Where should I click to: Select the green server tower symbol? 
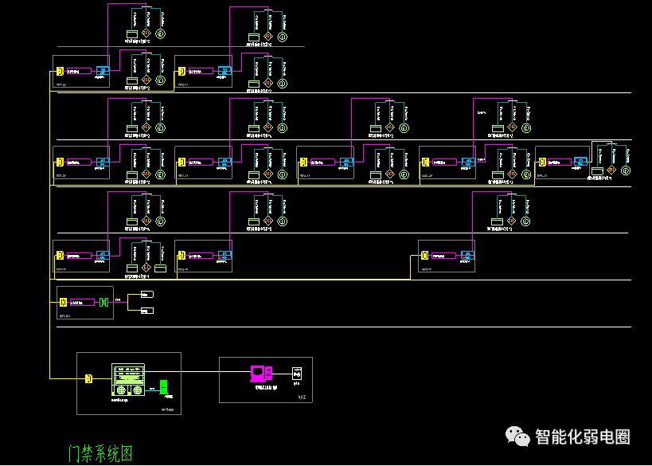click(165, 387)
